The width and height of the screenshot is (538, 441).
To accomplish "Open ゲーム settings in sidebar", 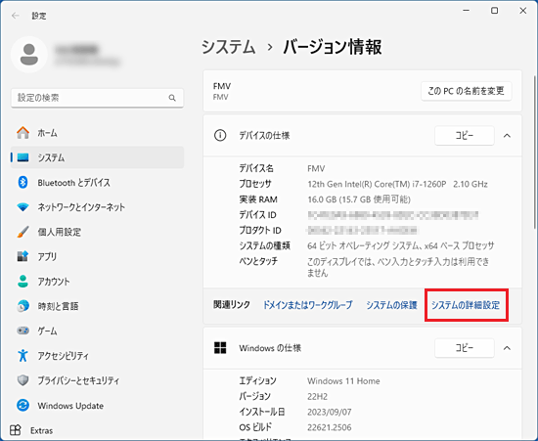I will [97, 331].
